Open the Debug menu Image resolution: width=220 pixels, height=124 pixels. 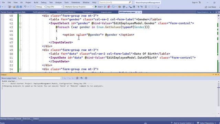[44, 2]
